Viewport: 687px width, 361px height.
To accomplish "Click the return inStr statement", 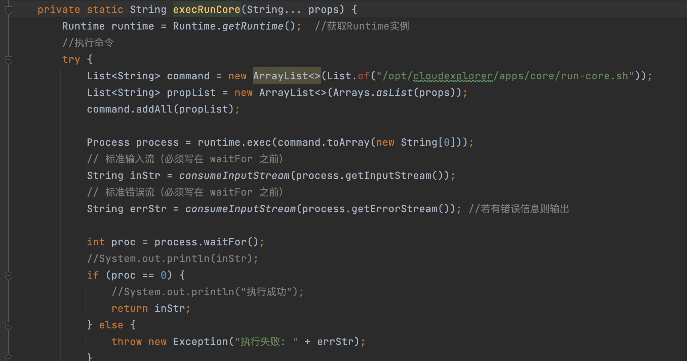I will 151,308.
